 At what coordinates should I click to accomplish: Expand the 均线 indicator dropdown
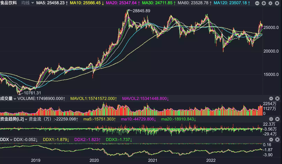pyautogui.click(x=27, y=3)
